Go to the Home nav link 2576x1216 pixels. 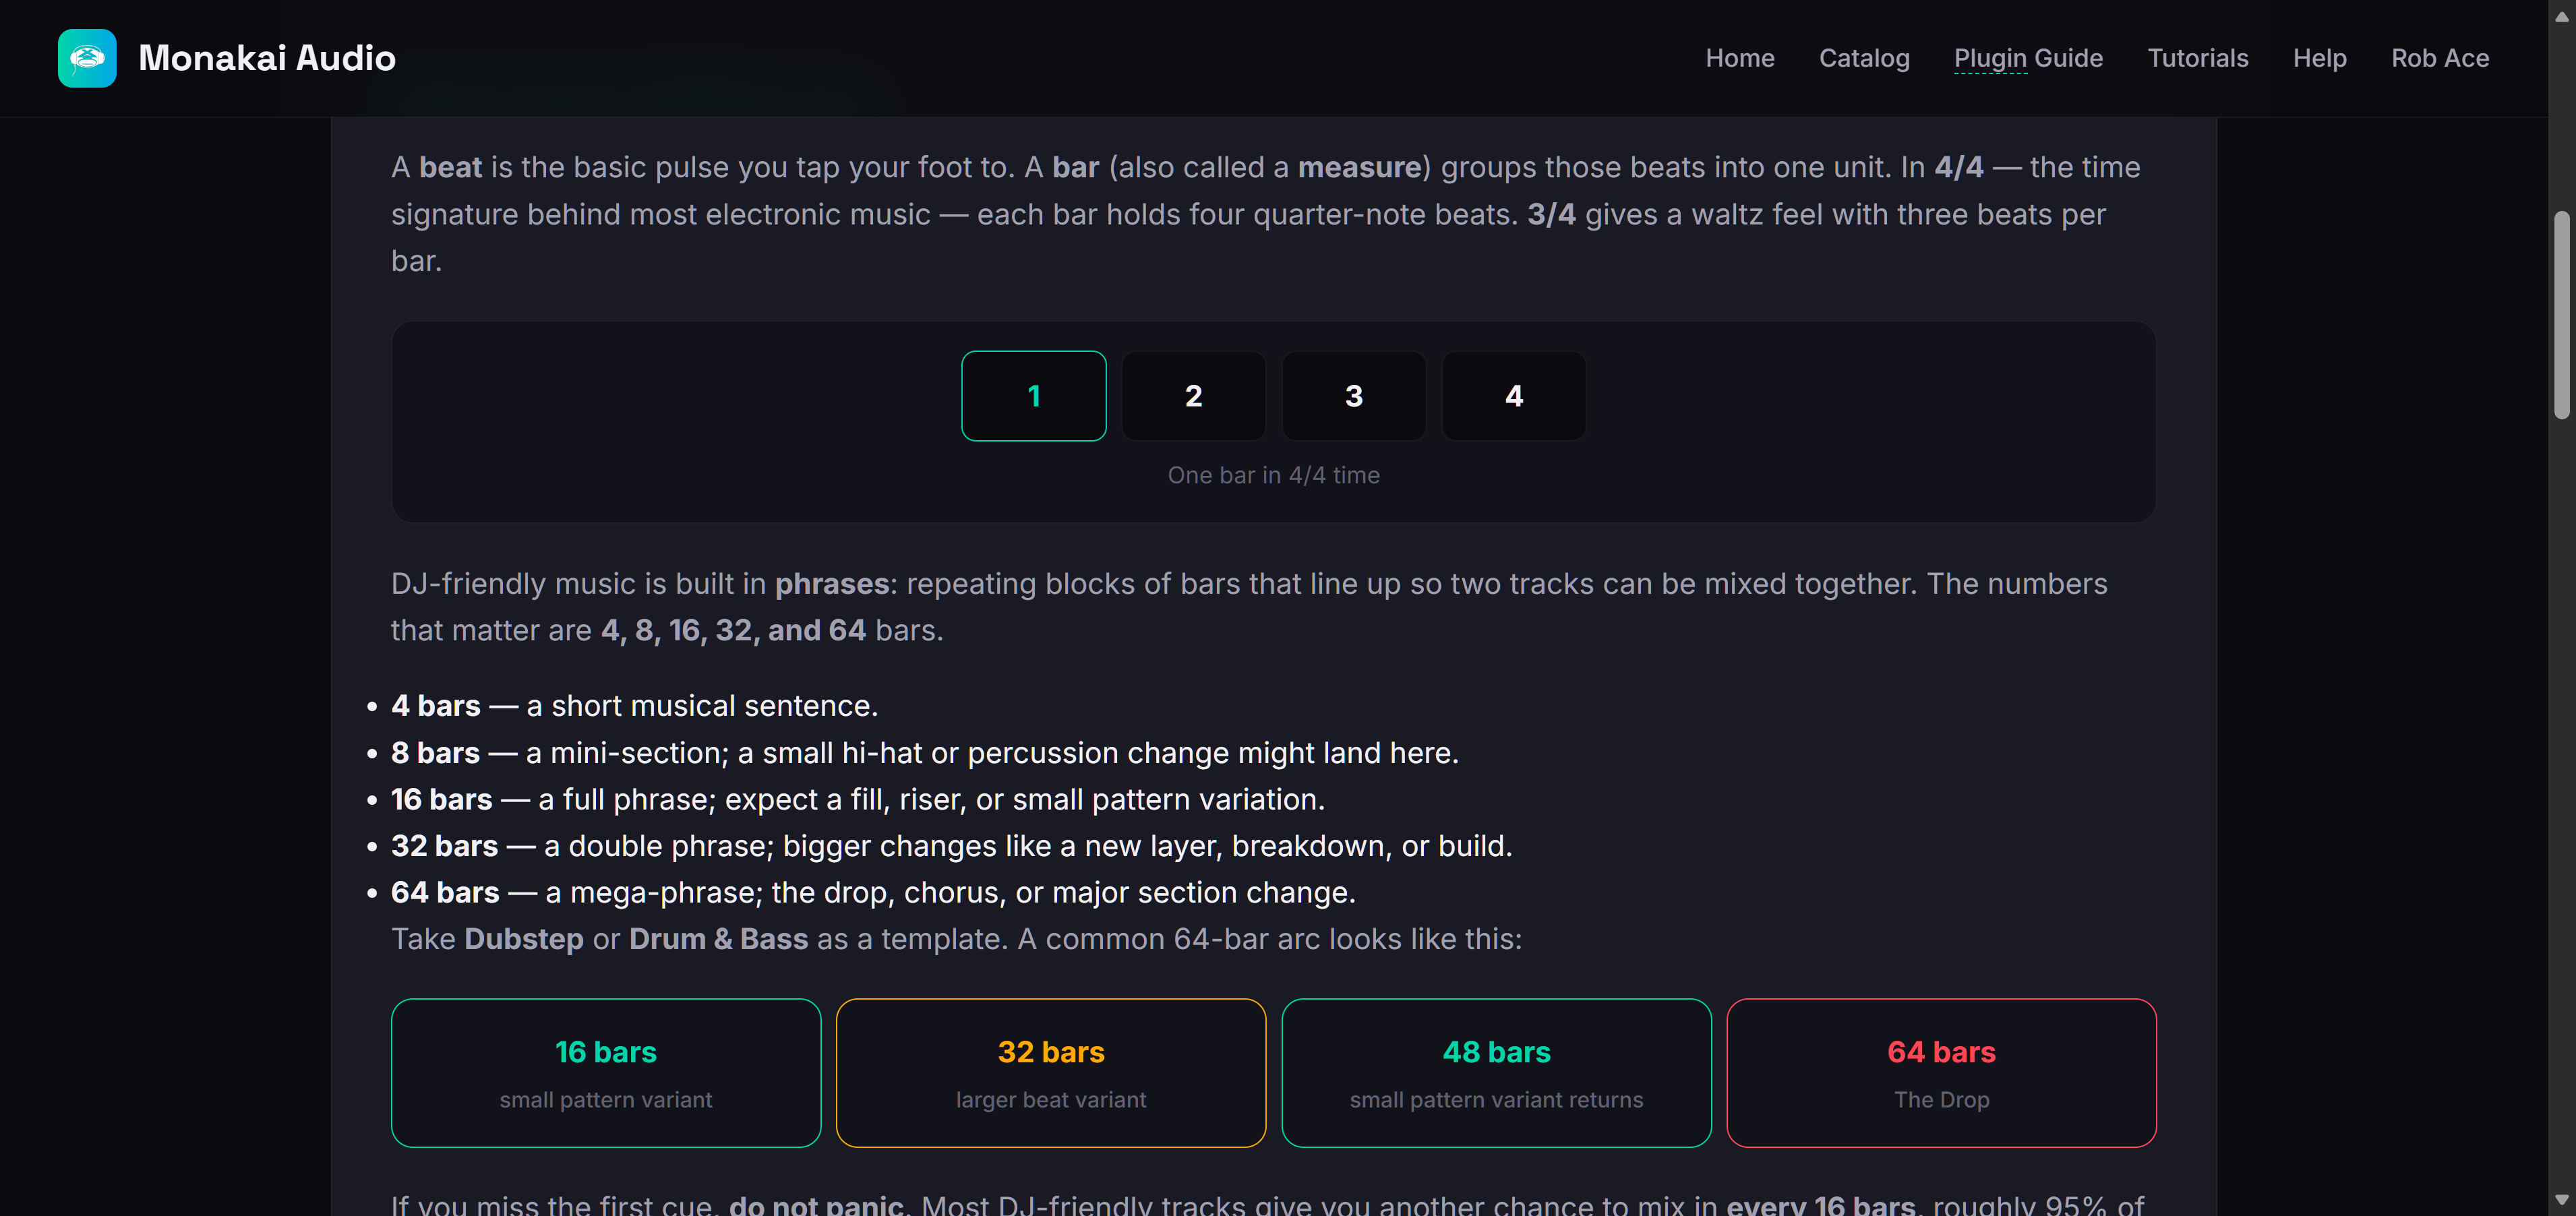[x=1740, y=58]
